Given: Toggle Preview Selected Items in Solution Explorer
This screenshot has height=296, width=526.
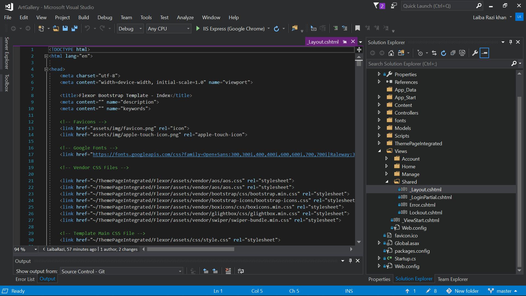Looking at the screenshot, I should tap(484, 53).
